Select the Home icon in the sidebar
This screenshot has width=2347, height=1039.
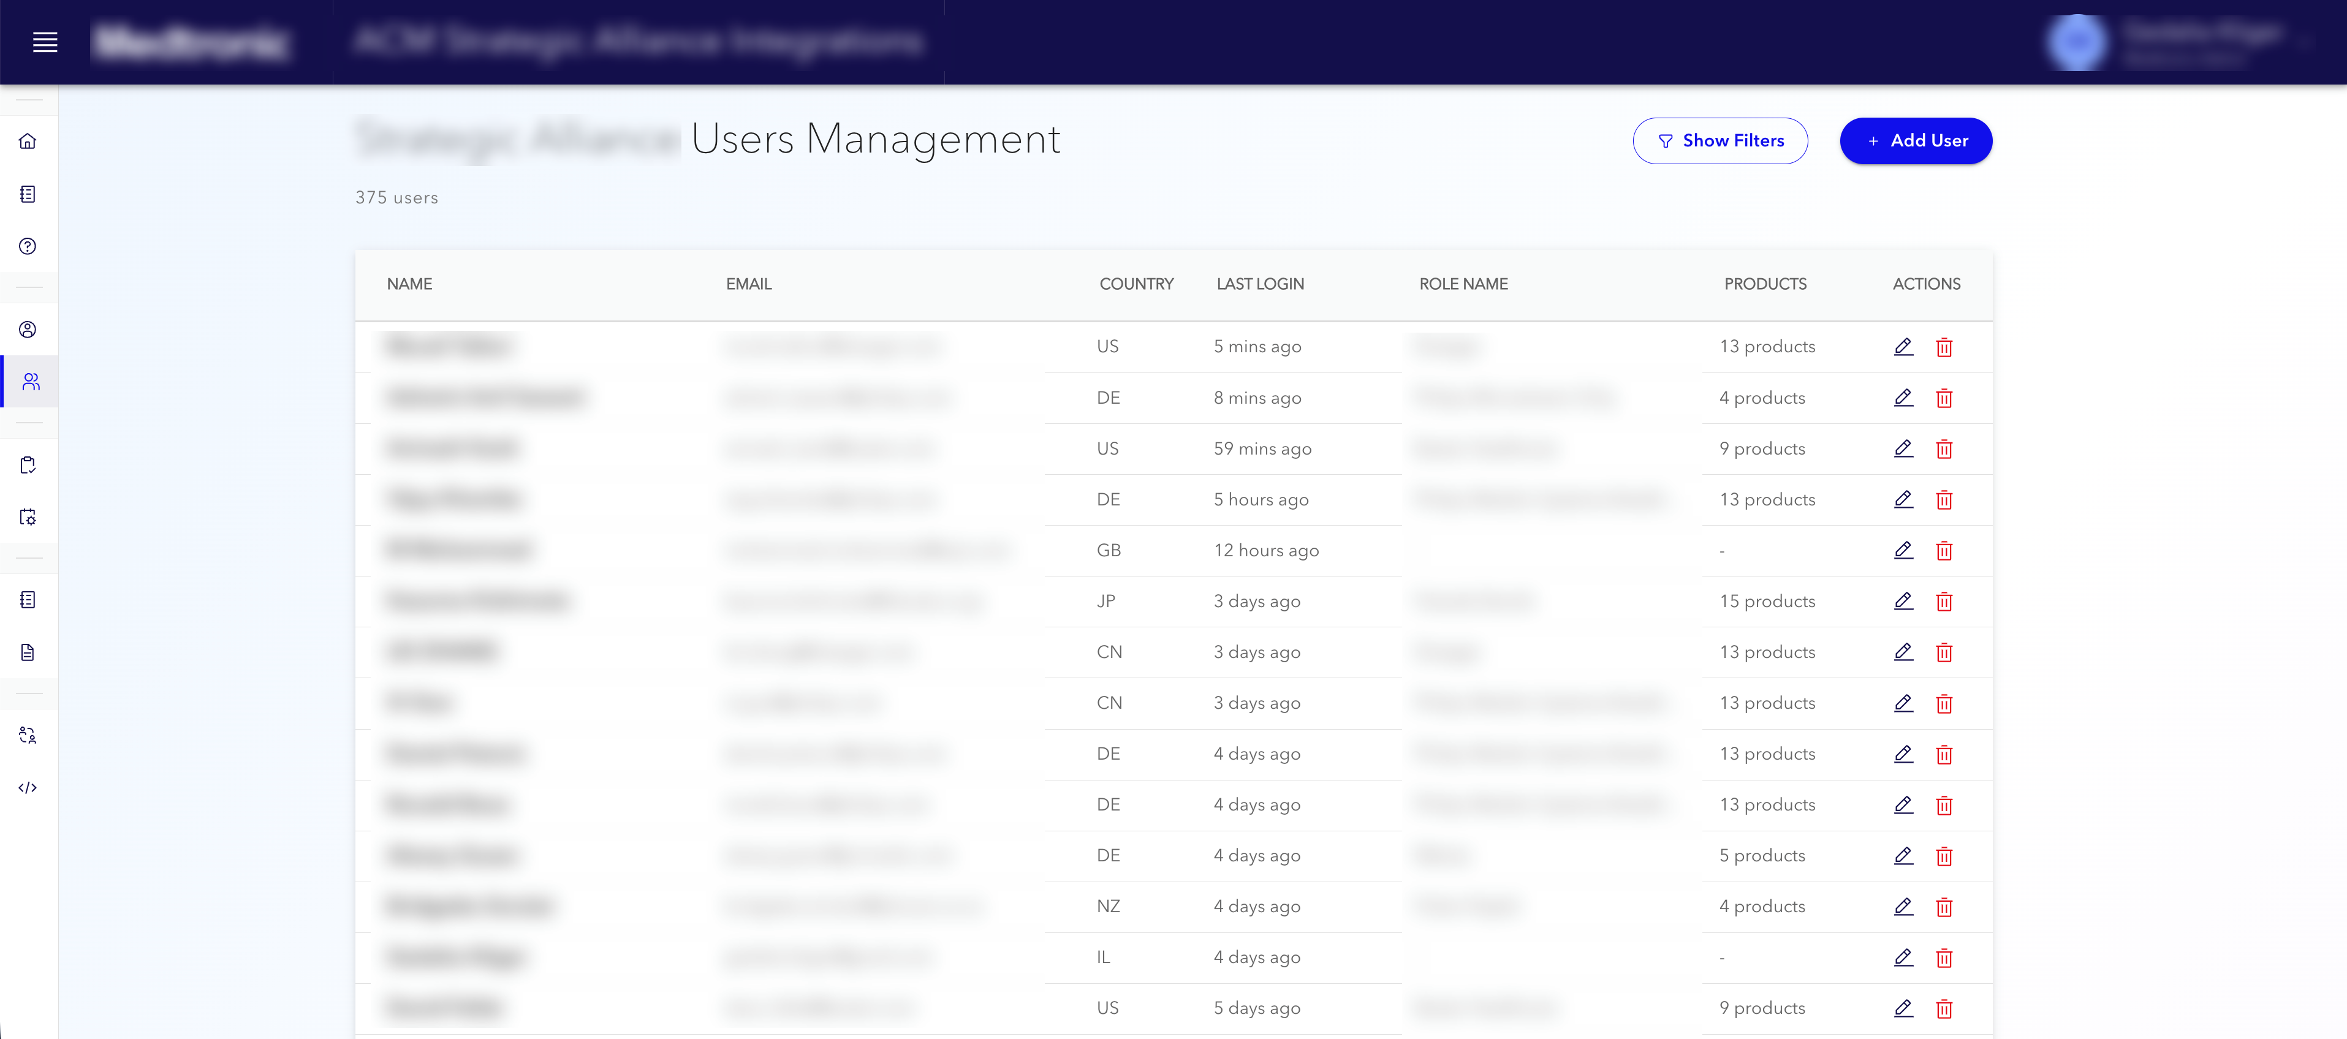28,142
